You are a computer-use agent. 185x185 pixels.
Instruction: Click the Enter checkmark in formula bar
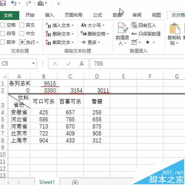68,64
